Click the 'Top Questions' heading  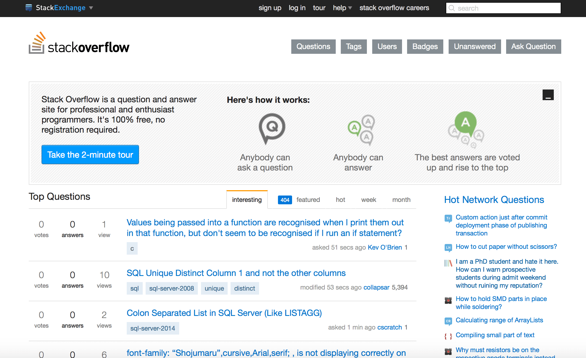pyautogui.click(x=59, y=197)
